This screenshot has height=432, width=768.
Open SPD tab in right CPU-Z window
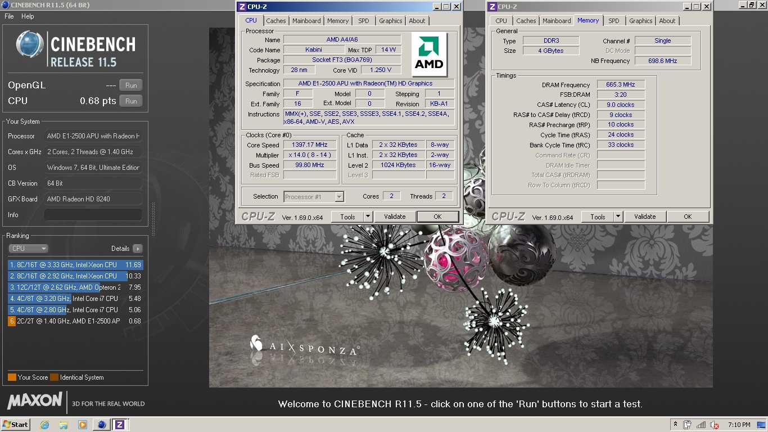pos(614,21)
